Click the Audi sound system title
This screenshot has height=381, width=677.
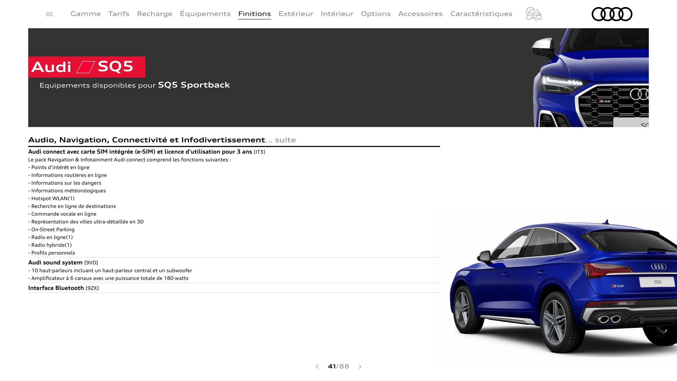point(55,263)
